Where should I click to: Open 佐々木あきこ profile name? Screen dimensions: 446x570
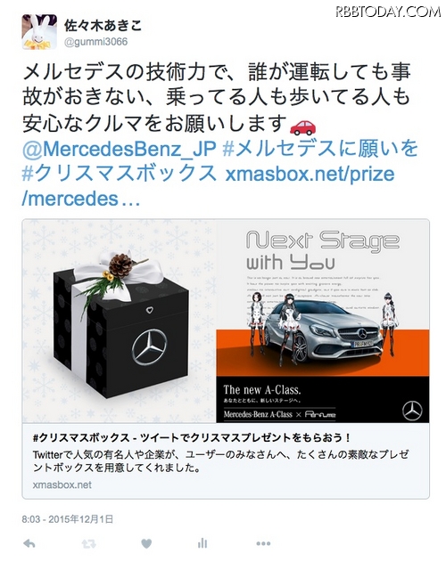[x=103, y=26]
